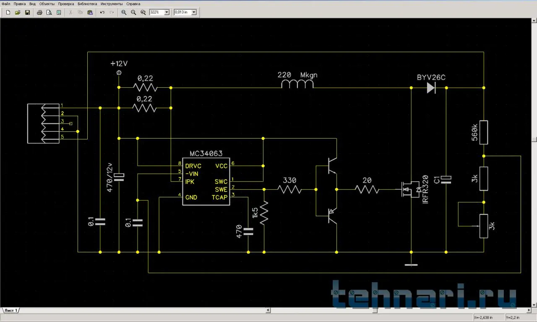Undo the last action
Viewport: 537px width, 322px height.
102,12
